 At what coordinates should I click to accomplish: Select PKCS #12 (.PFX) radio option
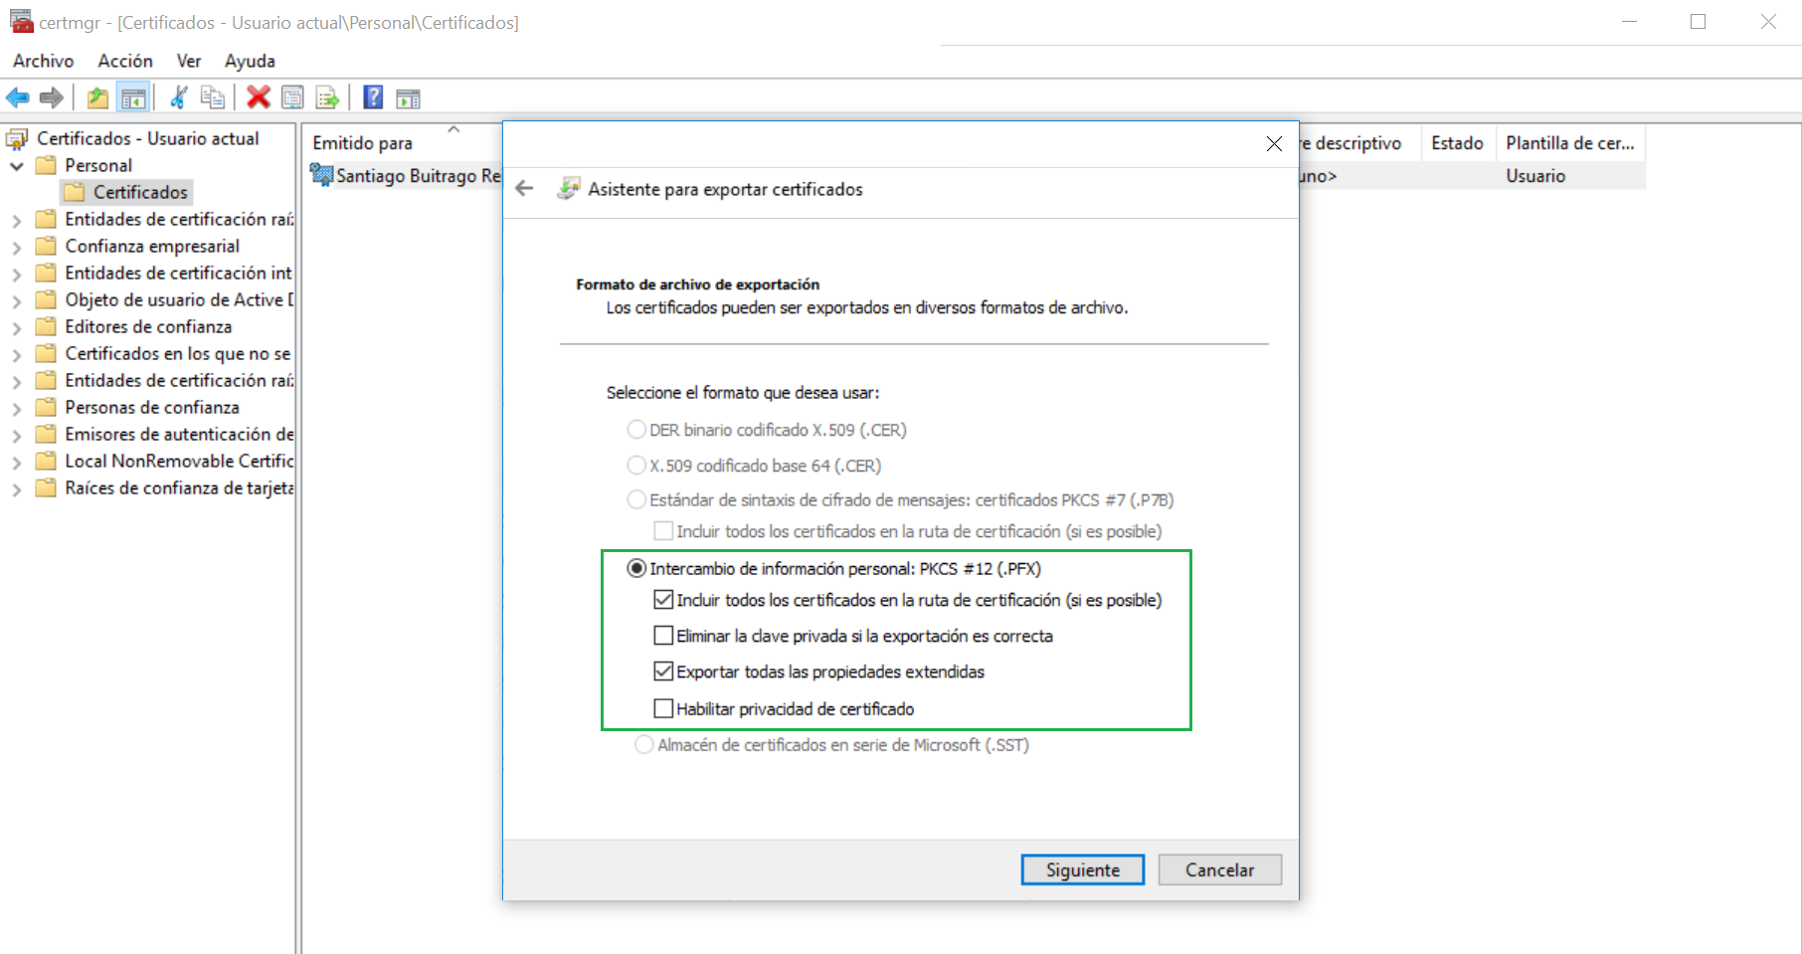coord(636,568)
